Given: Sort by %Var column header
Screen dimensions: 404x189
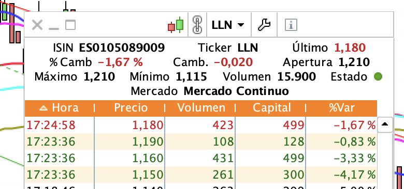Looking at the screenshot, I should click(x=342, y=108).
